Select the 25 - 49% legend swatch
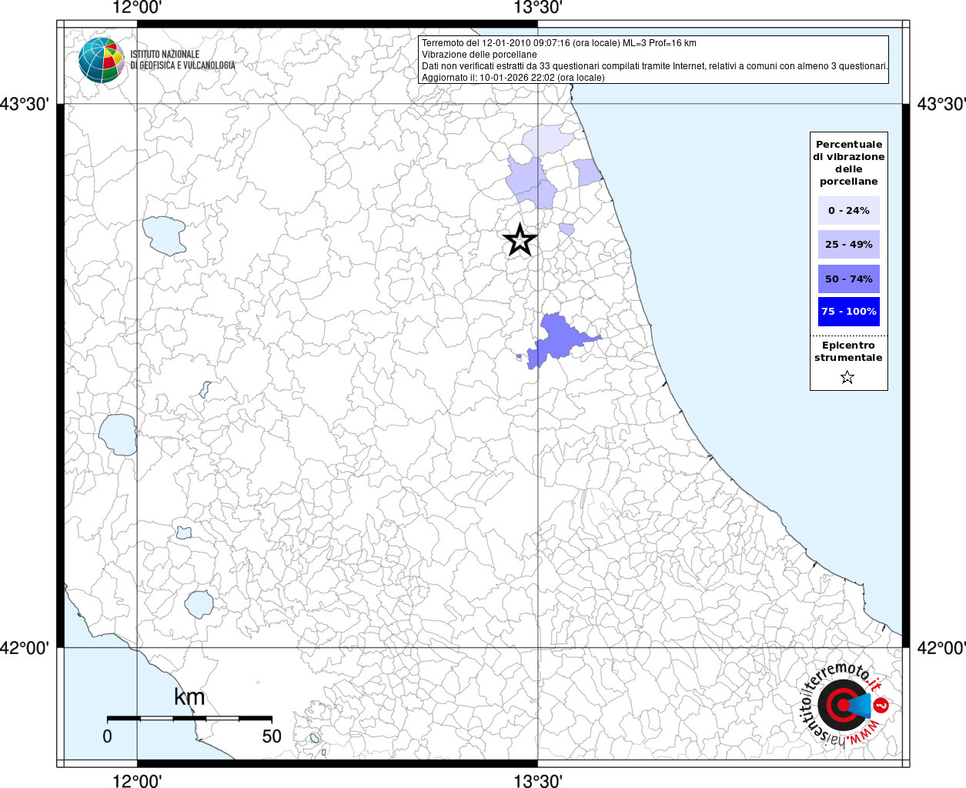This screenshot has height=788, width=966. [848, 245]
